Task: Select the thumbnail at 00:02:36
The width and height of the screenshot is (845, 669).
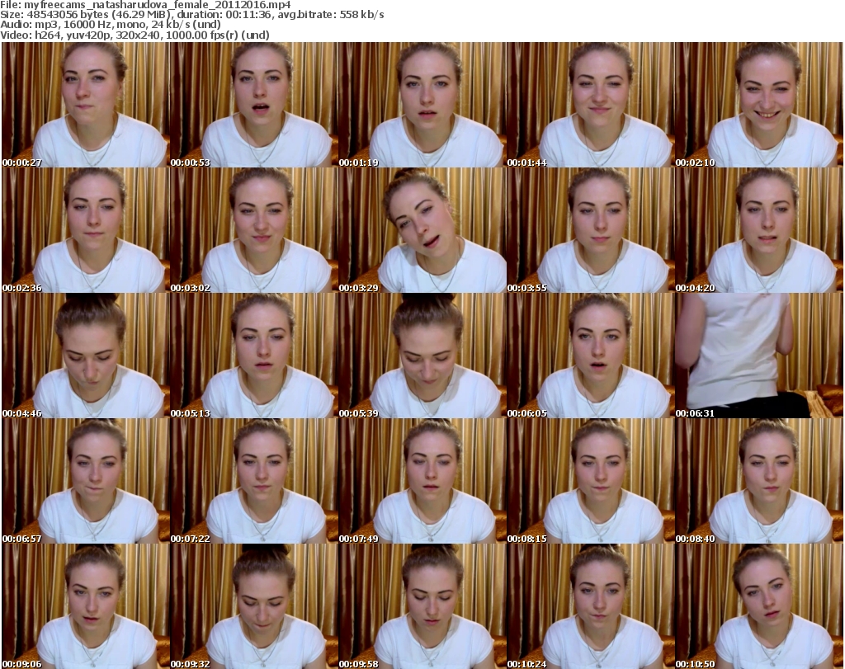Action: [84, 230]
